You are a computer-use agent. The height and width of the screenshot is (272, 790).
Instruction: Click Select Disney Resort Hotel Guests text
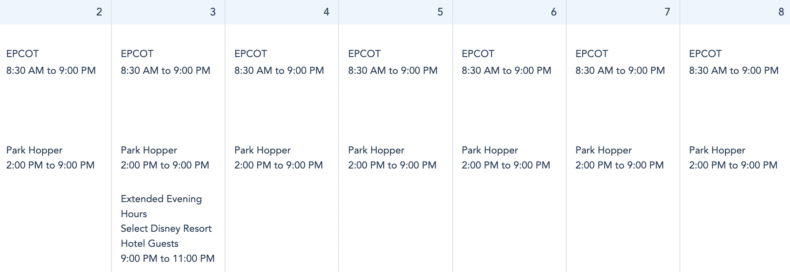pyautogui.click(x=166, y=236)
